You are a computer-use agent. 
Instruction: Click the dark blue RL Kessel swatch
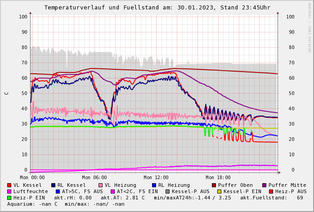(x=54, y=185)
